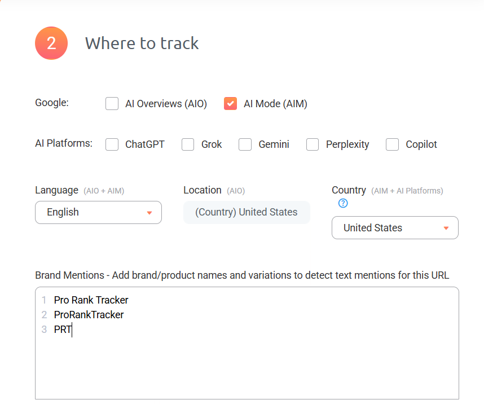The width and height of the screenshot is (484, 404).
Task: Click the 'Pro Rank Tracker' brand line
Action: (x=91, y=300)
